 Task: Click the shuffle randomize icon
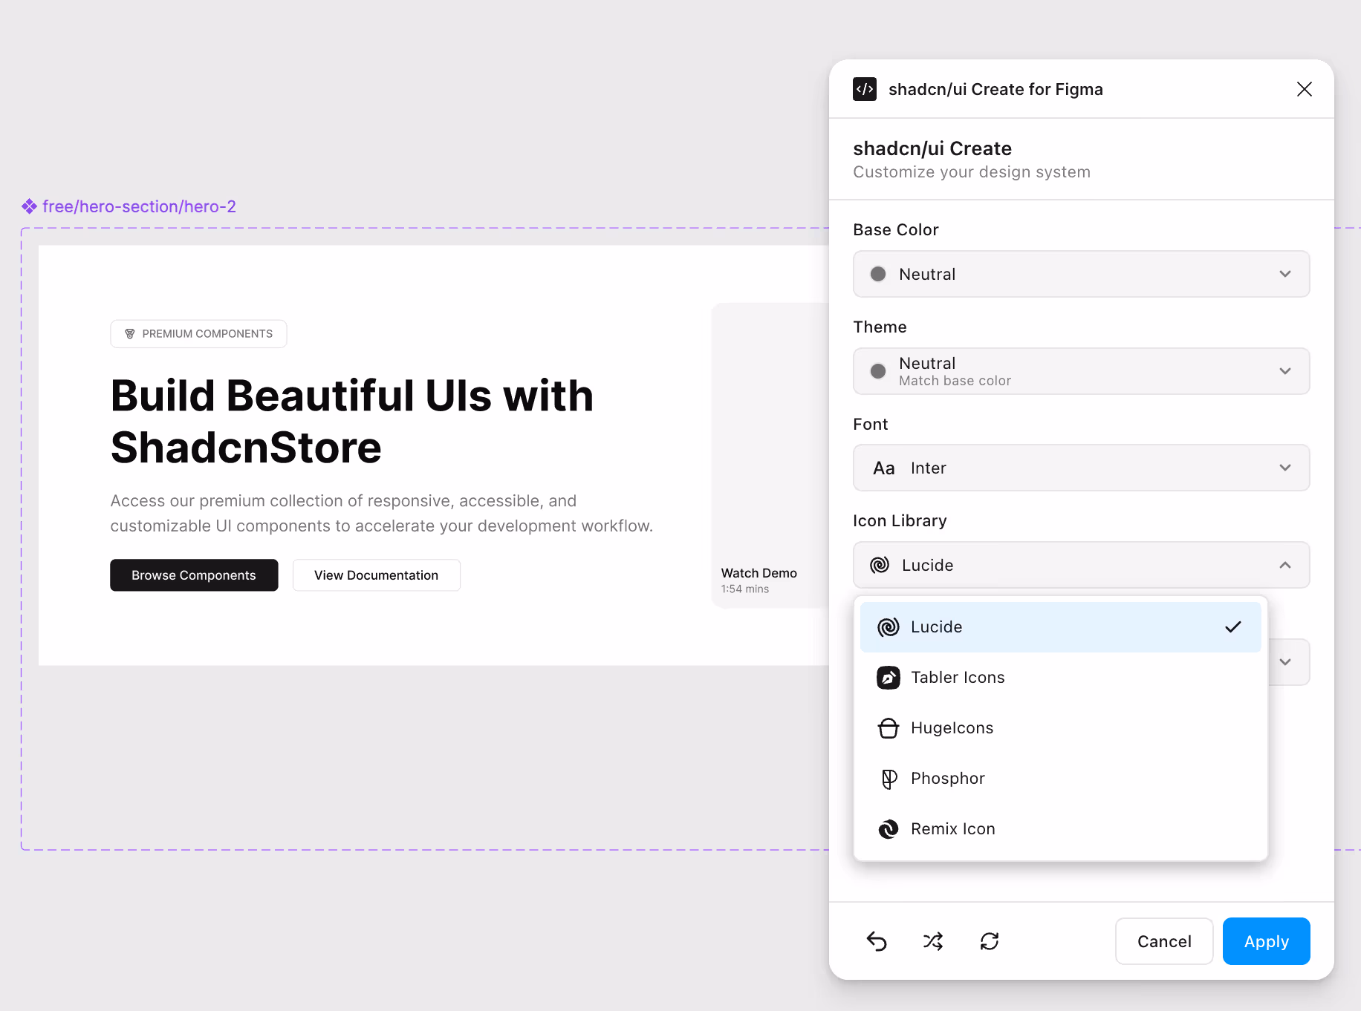tap(933, 941)
